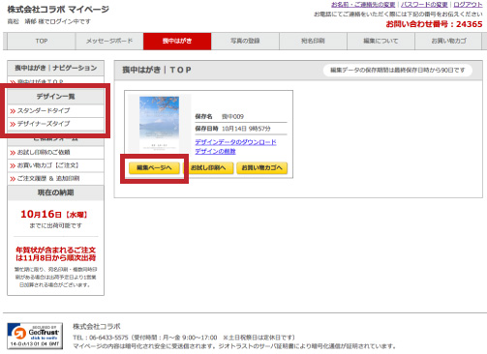Click the お名前・ご連絡先の変更 link
The image size is (487, 354).
tap(363, 5)
